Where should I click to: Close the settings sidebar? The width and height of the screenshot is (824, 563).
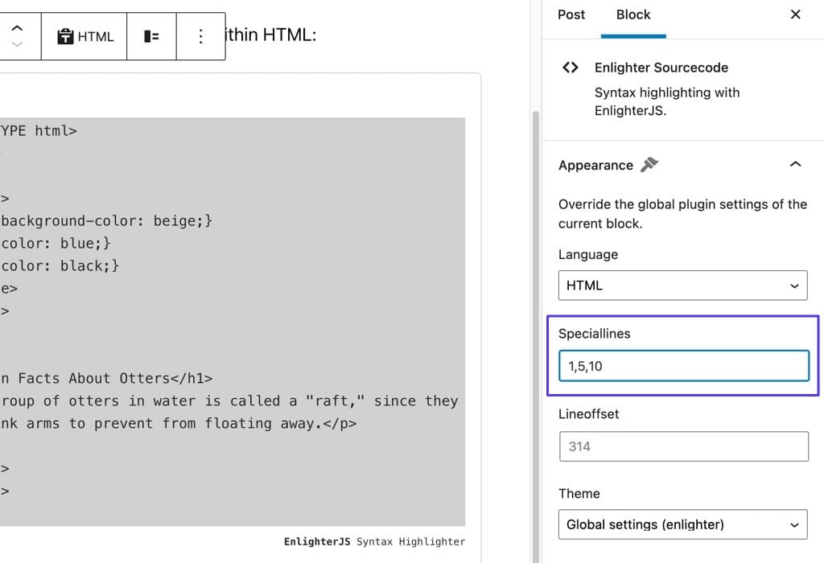coord(795,14)
